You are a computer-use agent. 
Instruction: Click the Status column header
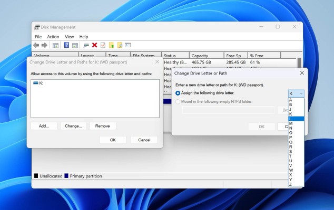(x=175, y=56)
